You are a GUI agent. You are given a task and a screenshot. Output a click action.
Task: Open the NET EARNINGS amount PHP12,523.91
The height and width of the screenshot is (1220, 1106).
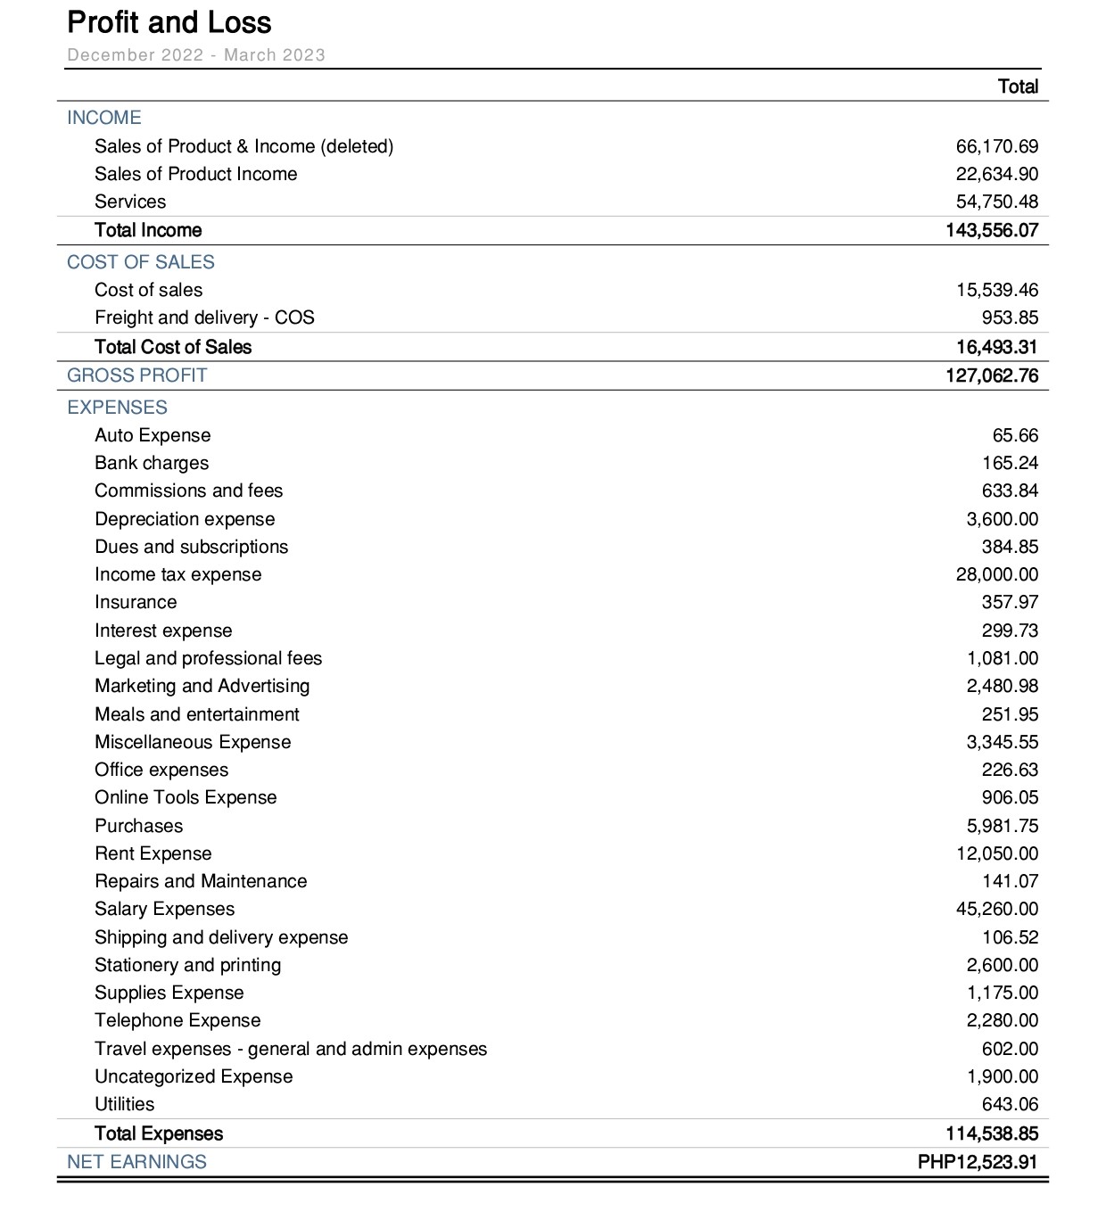[978, 1162]
